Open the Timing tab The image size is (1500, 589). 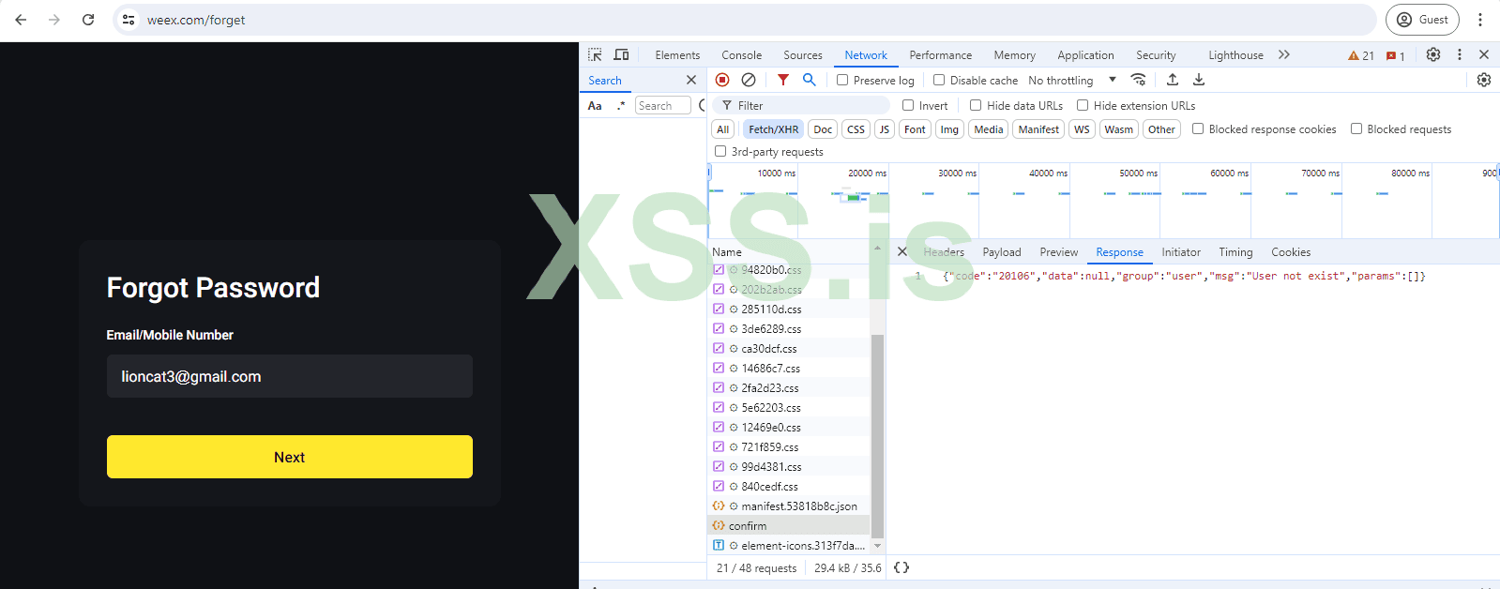(1235, 252)
